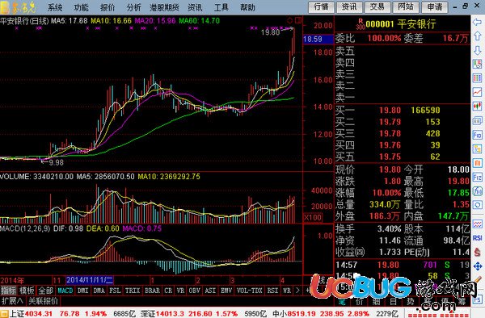485x318 pixels.
Task: Select the FSL indicator tab
Action: [x=115, y=291]
